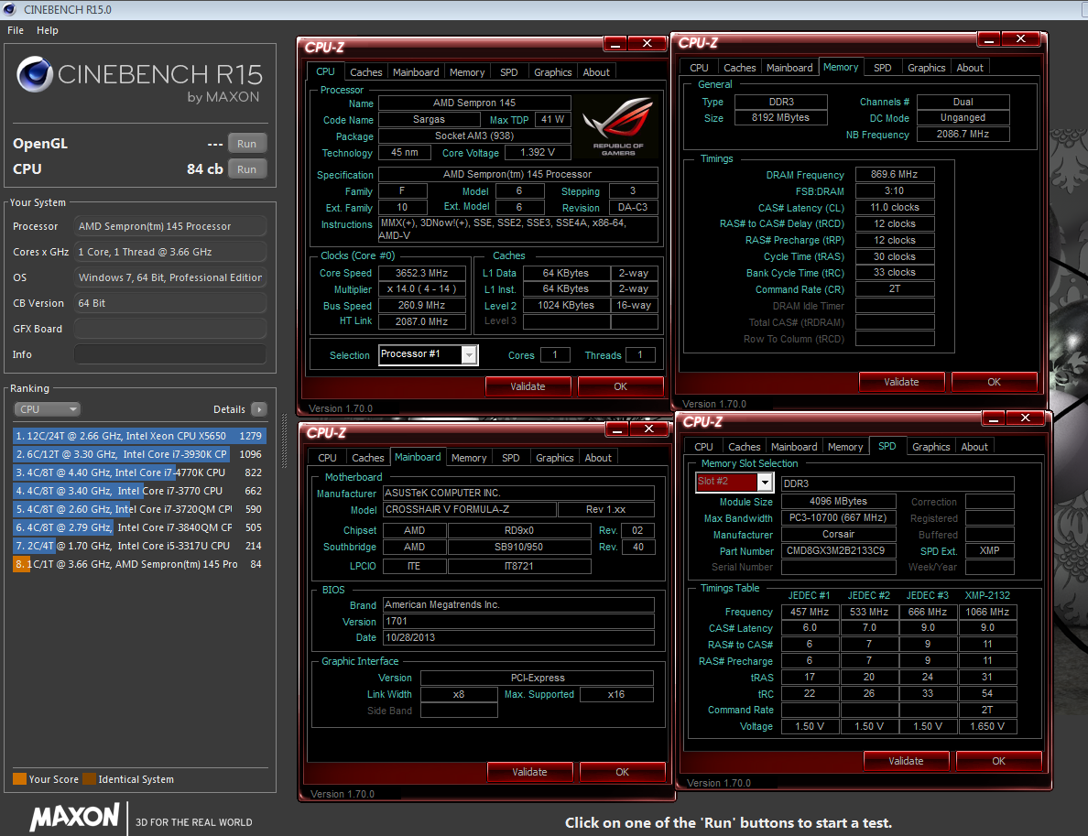Open the File menu in Cinebench

(16, 30)
